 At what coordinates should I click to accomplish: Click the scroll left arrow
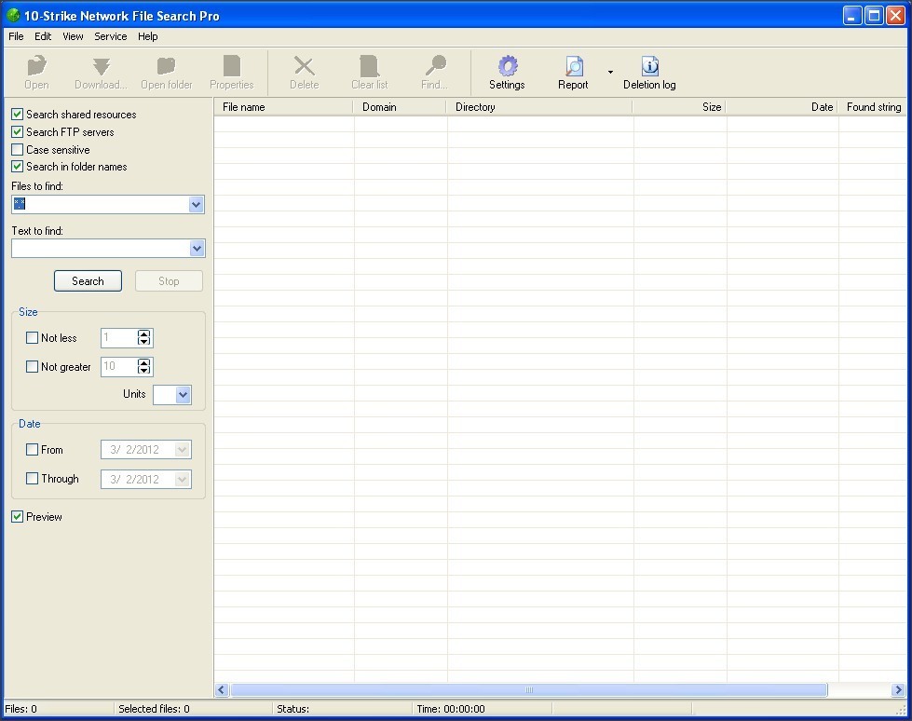(x=221, y=690)
